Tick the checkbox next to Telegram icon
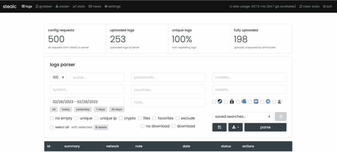The width and height of the screenshot is (337, 153). click(x=262, y=102)
